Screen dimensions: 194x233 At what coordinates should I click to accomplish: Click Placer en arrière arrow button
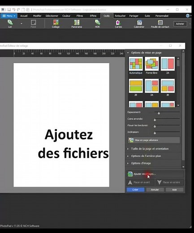pos(170,182)
